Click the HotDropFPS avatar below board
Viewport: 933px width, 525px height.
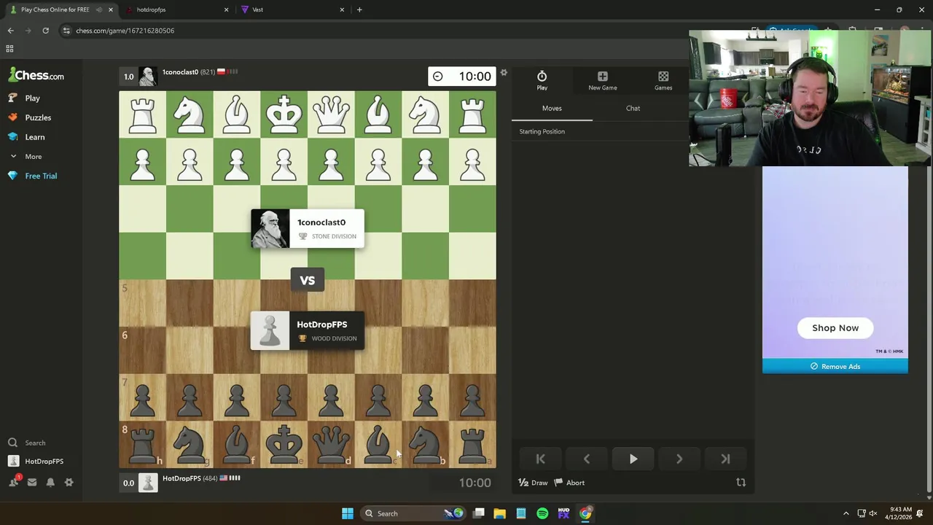[148, 483]
